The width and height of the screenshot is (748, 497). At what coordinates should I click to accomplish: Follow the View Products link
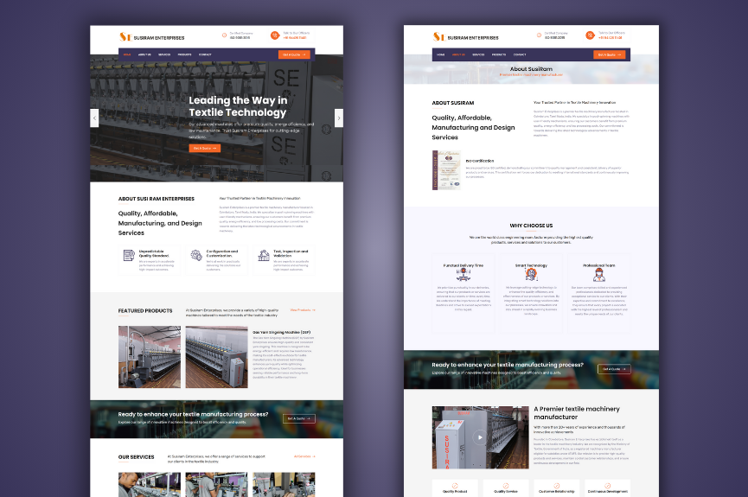tap(303, 310)
